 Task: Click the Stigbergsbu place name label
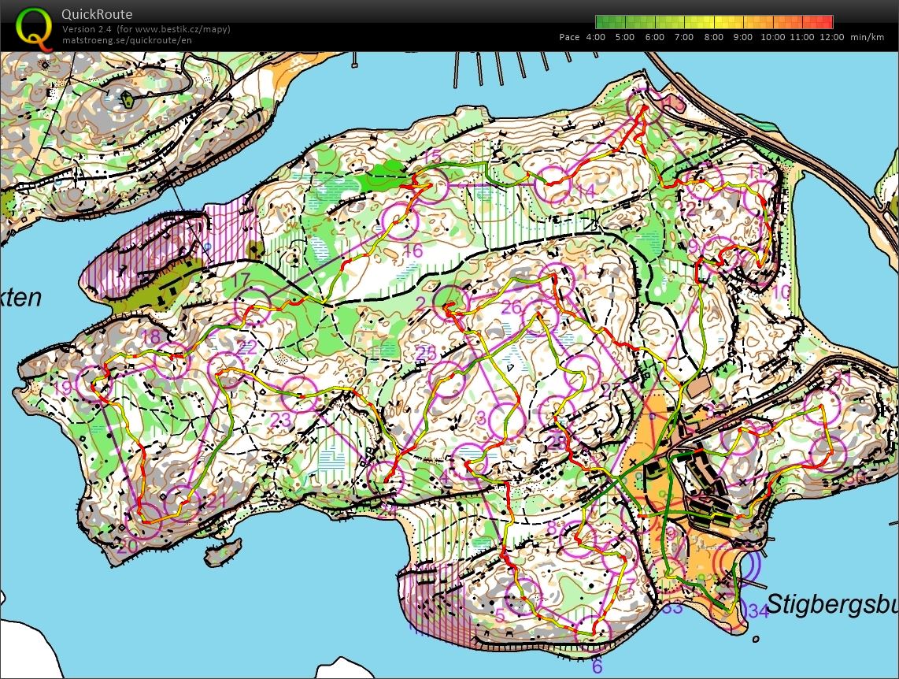click(831, 605)
